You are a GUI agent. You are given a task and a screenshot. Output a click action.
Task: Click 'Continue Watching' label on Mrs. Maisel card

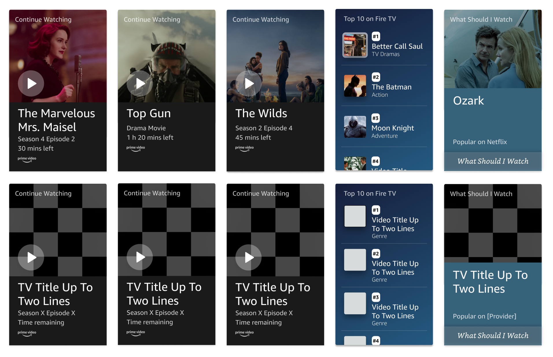[43, 19]
